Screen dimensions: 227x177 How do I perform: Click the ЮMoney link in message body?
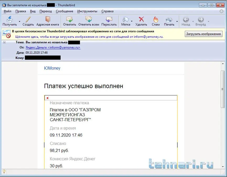[52, 68]
